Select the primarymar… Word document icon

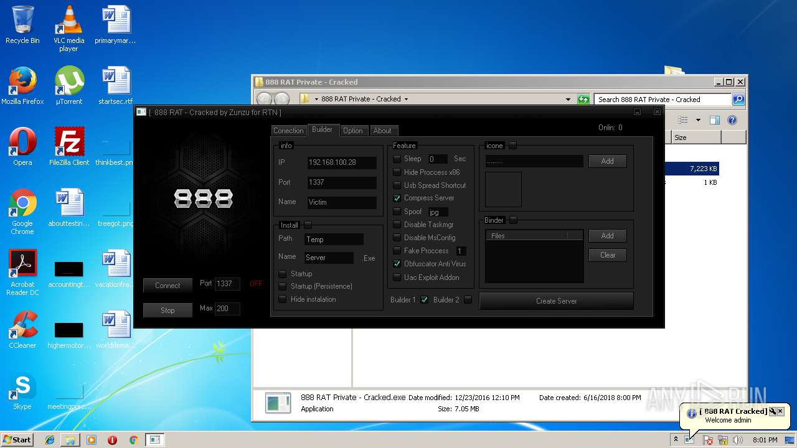[115, 25]
